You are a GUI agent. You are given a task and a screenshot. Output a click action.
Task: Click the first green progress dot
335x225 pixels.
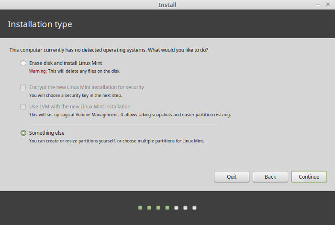[140, 208]
